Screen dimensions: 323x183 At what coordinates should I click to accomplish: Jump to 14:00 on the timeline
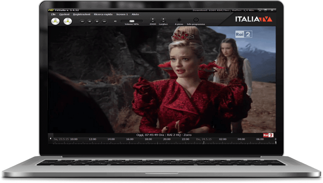pos(111,139)
